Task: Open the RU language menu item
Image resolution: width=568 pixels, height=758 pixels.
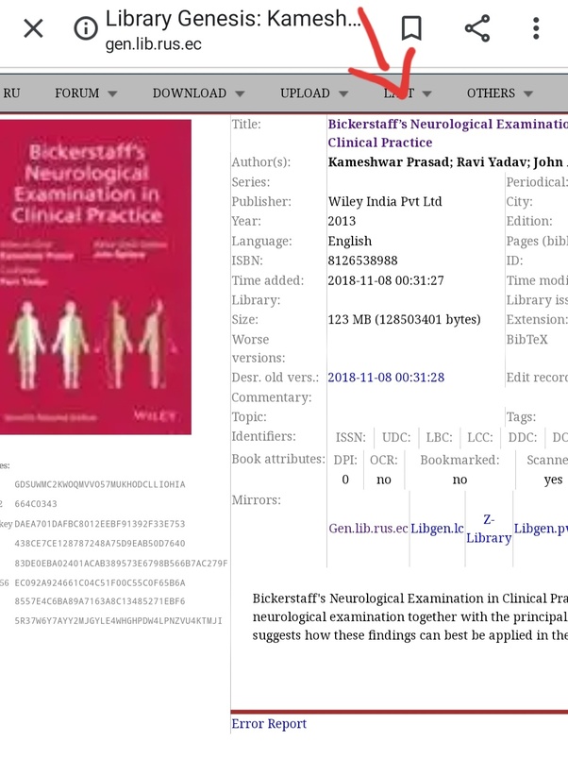Action: [11, 93]
